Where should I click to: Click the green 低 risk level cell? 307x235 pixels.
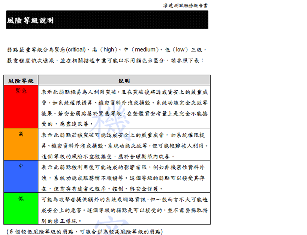point(21,208)
